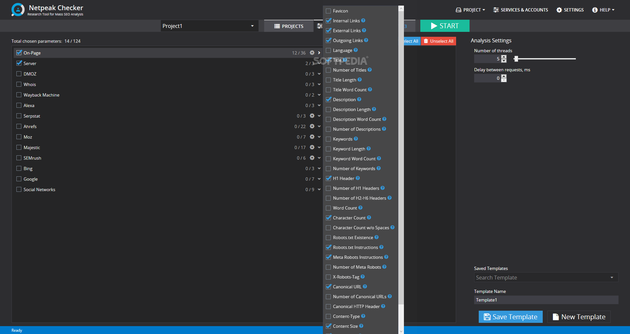Open the SETTINGS menu

(570, 10)
